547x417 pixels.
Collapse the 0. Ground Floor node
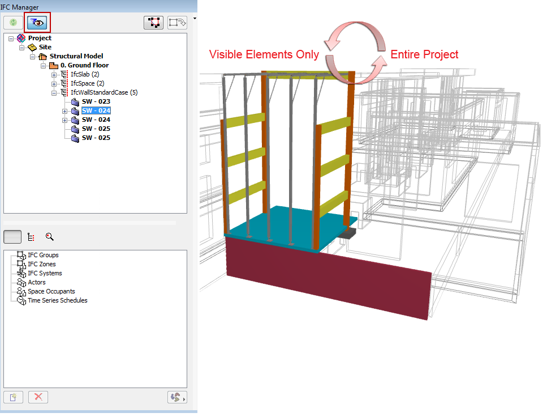(43, 66)
